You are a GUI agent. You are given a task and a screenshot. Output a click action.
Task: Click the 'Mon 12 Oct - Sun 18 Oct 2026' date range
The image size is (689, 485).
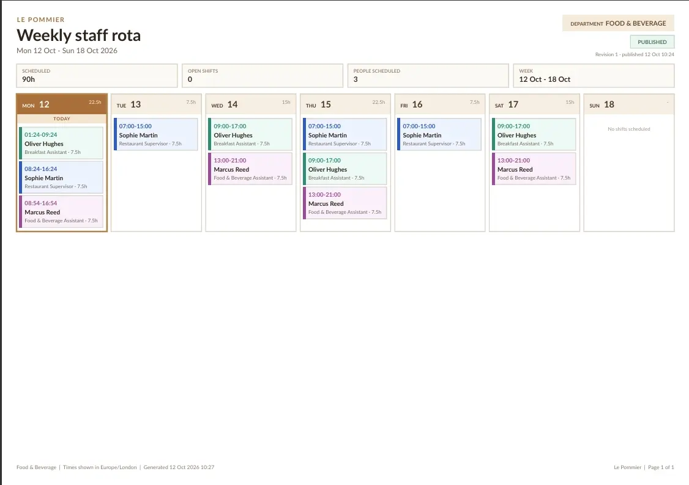67,51
